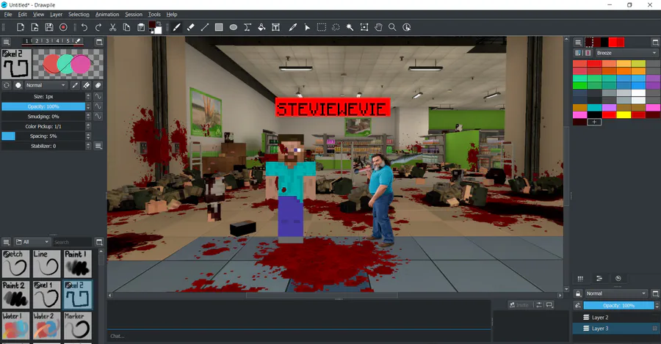Toggle pressure curve for brush Size

click(98, 96)
